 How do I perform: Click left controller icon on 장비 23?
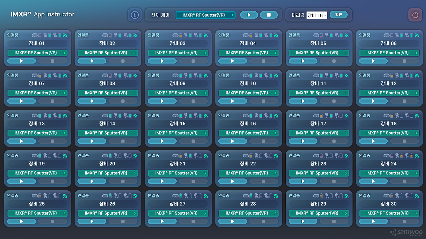click(x=327, y=156)
